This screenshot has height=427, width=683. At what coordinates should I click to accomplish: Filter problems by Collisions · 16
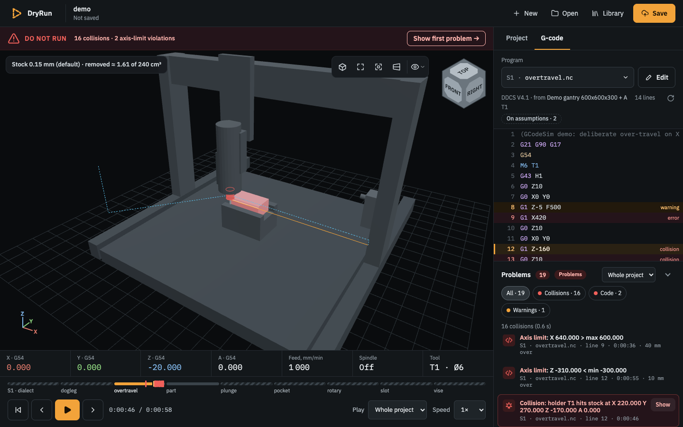(x=559, y=293)
